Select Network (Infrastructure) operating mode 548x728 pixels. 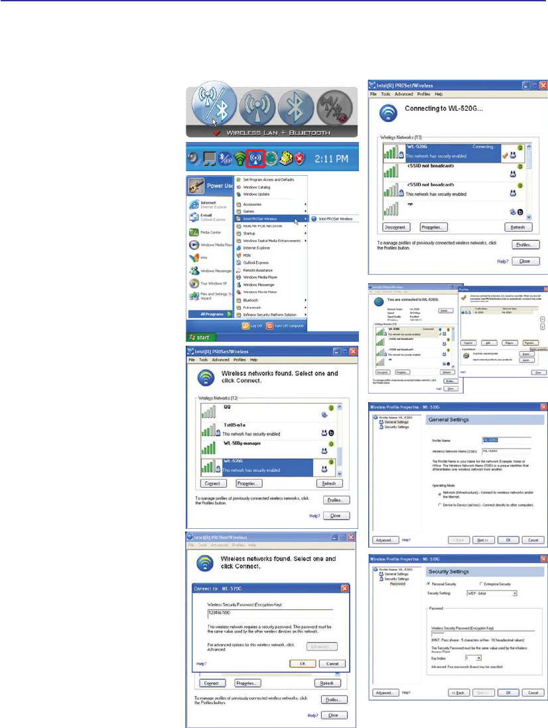point(439,494)
